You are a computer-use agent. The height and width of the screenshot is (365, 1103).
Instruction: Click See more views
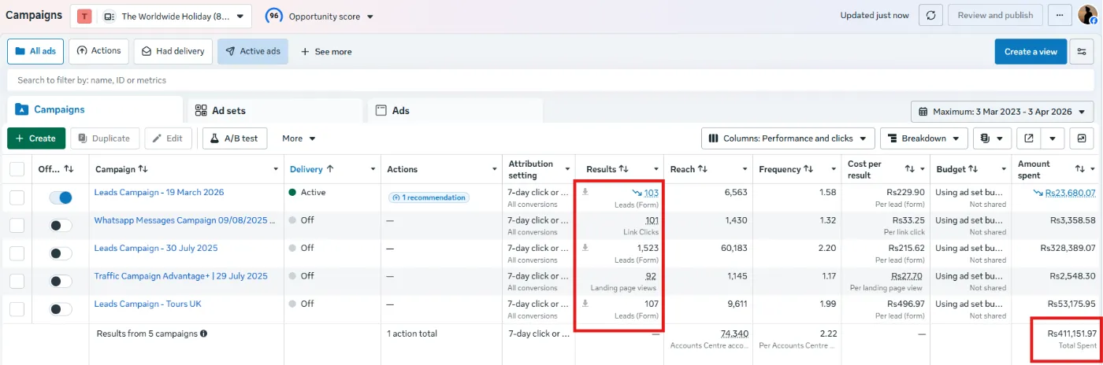click(326, 51)
